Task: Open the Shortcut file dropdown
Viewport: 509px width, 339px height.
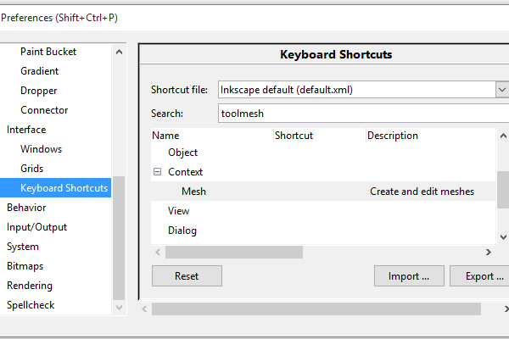Action: [x=502, y=90]
